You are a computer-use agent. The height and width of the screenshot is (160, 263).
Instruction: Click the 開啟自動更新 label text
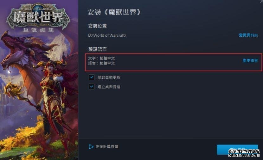click(x=109, y=77)
